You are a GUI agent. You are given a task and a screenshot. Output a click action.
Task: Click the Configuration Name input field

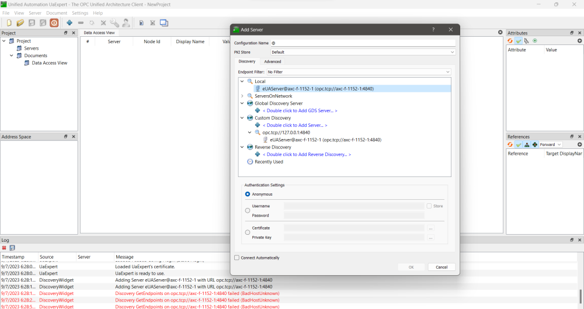pos(362,43)
